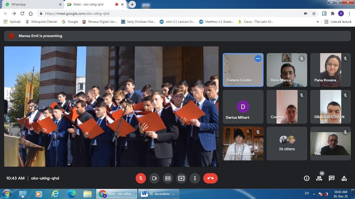The height and width of the screenshot is (199, 355).
Task: Open the meeting details info icon
Action: (307, 178)
